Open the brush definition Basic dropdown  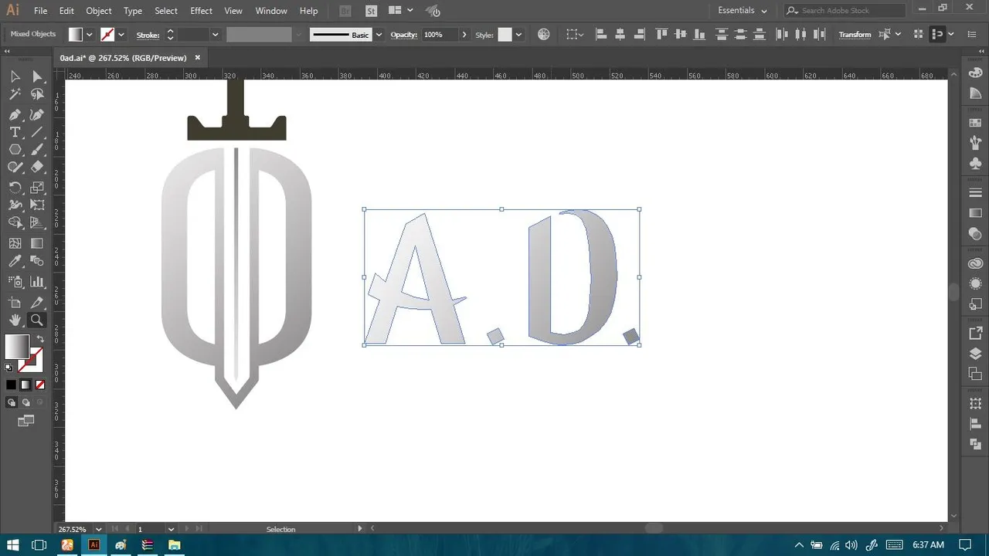[379, 35]
